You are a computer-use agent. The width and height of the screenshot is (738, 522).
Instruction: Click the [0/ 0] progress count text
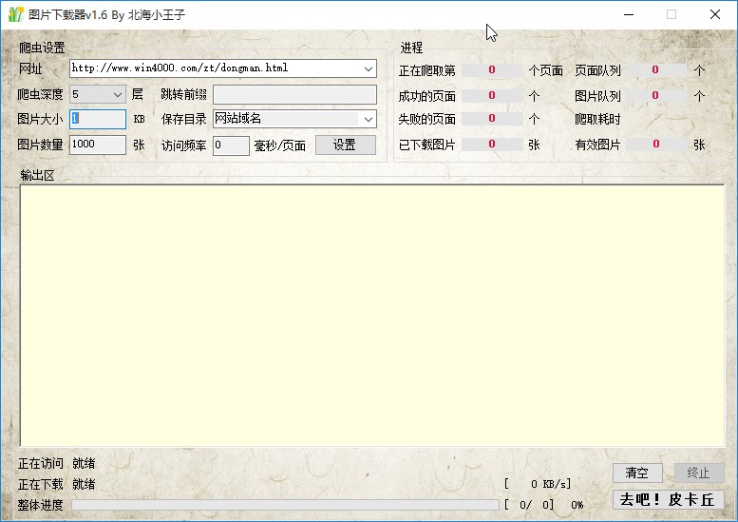coord(528,505)
